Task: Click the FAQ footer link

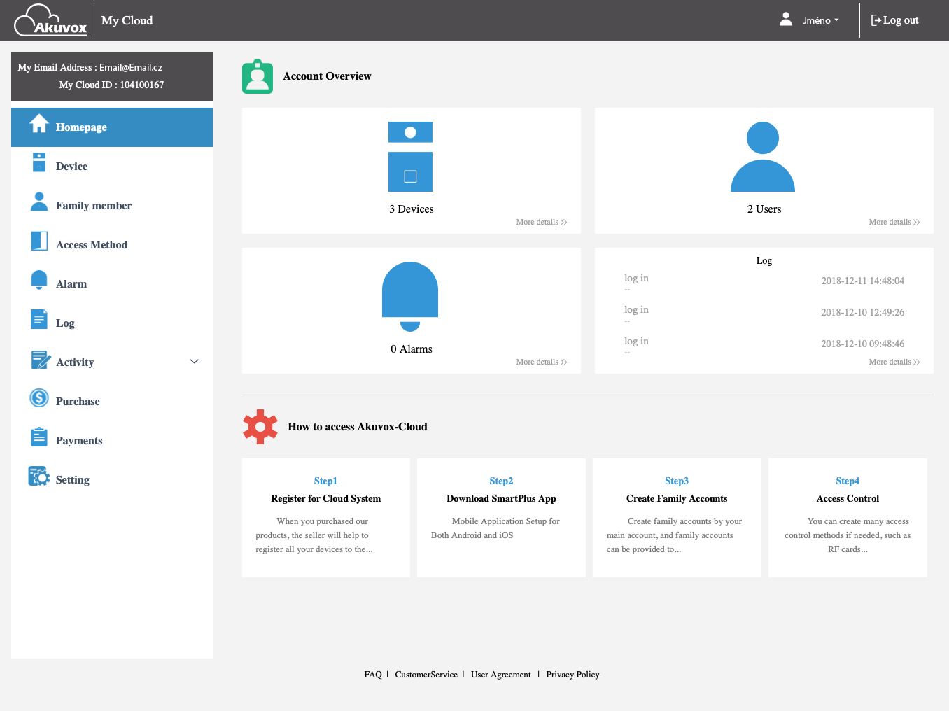Action: coord(373,675)
